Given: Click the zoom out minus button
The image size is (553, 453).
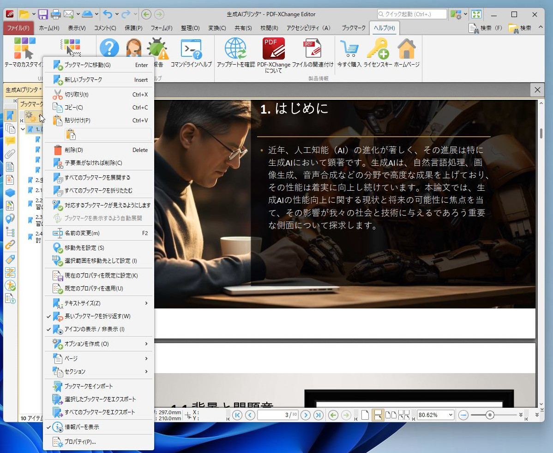Looking at the screenshot, I should [x=463, y=415].
